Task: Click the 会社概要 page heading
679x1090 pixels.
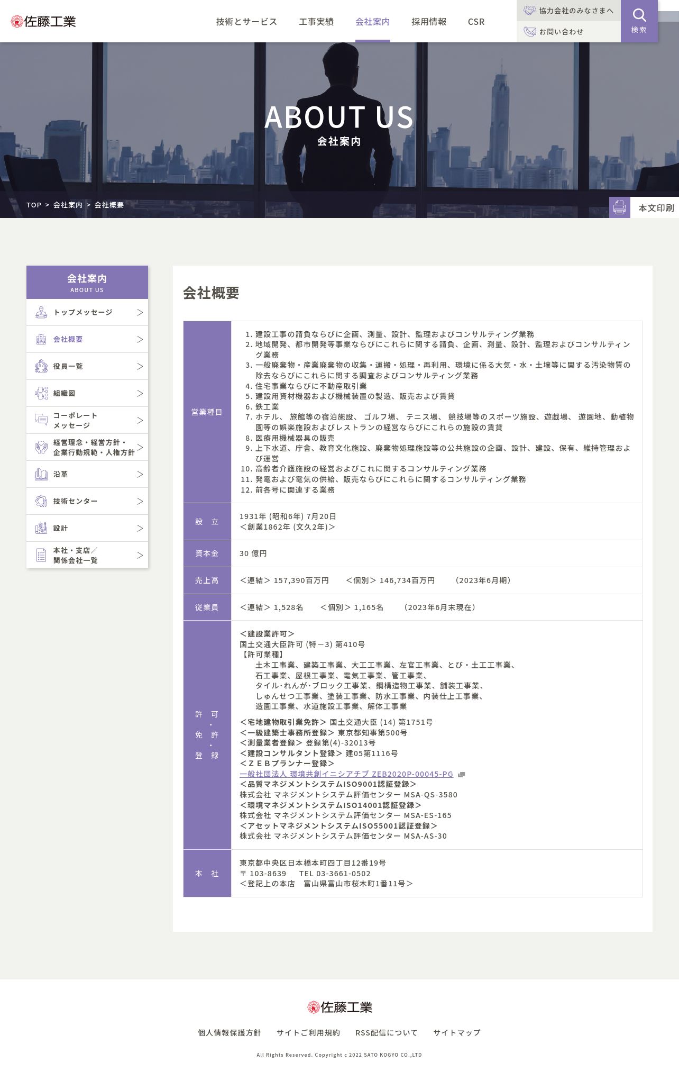Action: point(211,293)
